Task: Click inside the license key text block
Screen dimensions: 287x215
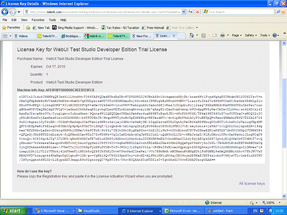Action: tap(141, 128)
